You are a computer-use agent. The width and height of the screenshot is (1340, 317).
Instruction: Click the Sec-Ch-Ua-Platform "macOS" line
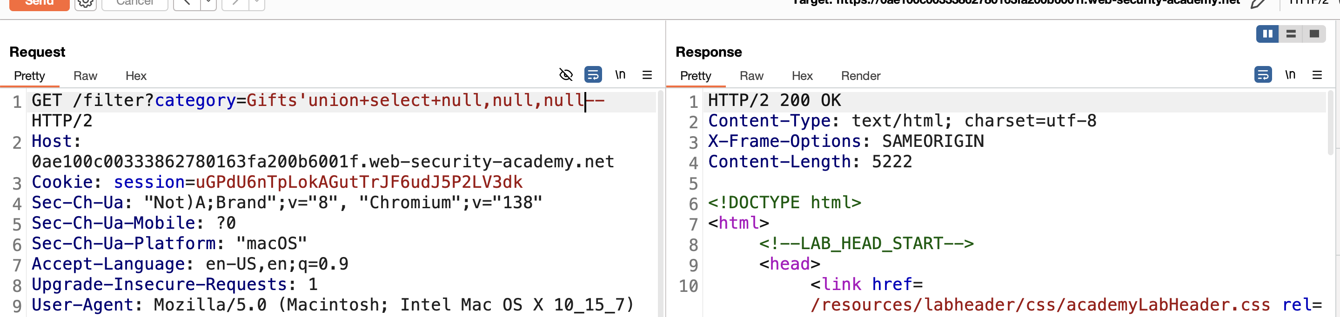click(x=169, y=243)
